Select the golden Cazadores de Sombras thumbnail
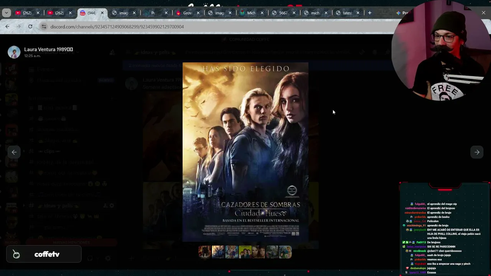Image resolution: width=491 pixels, height=276 pixels. pos(218,252)
